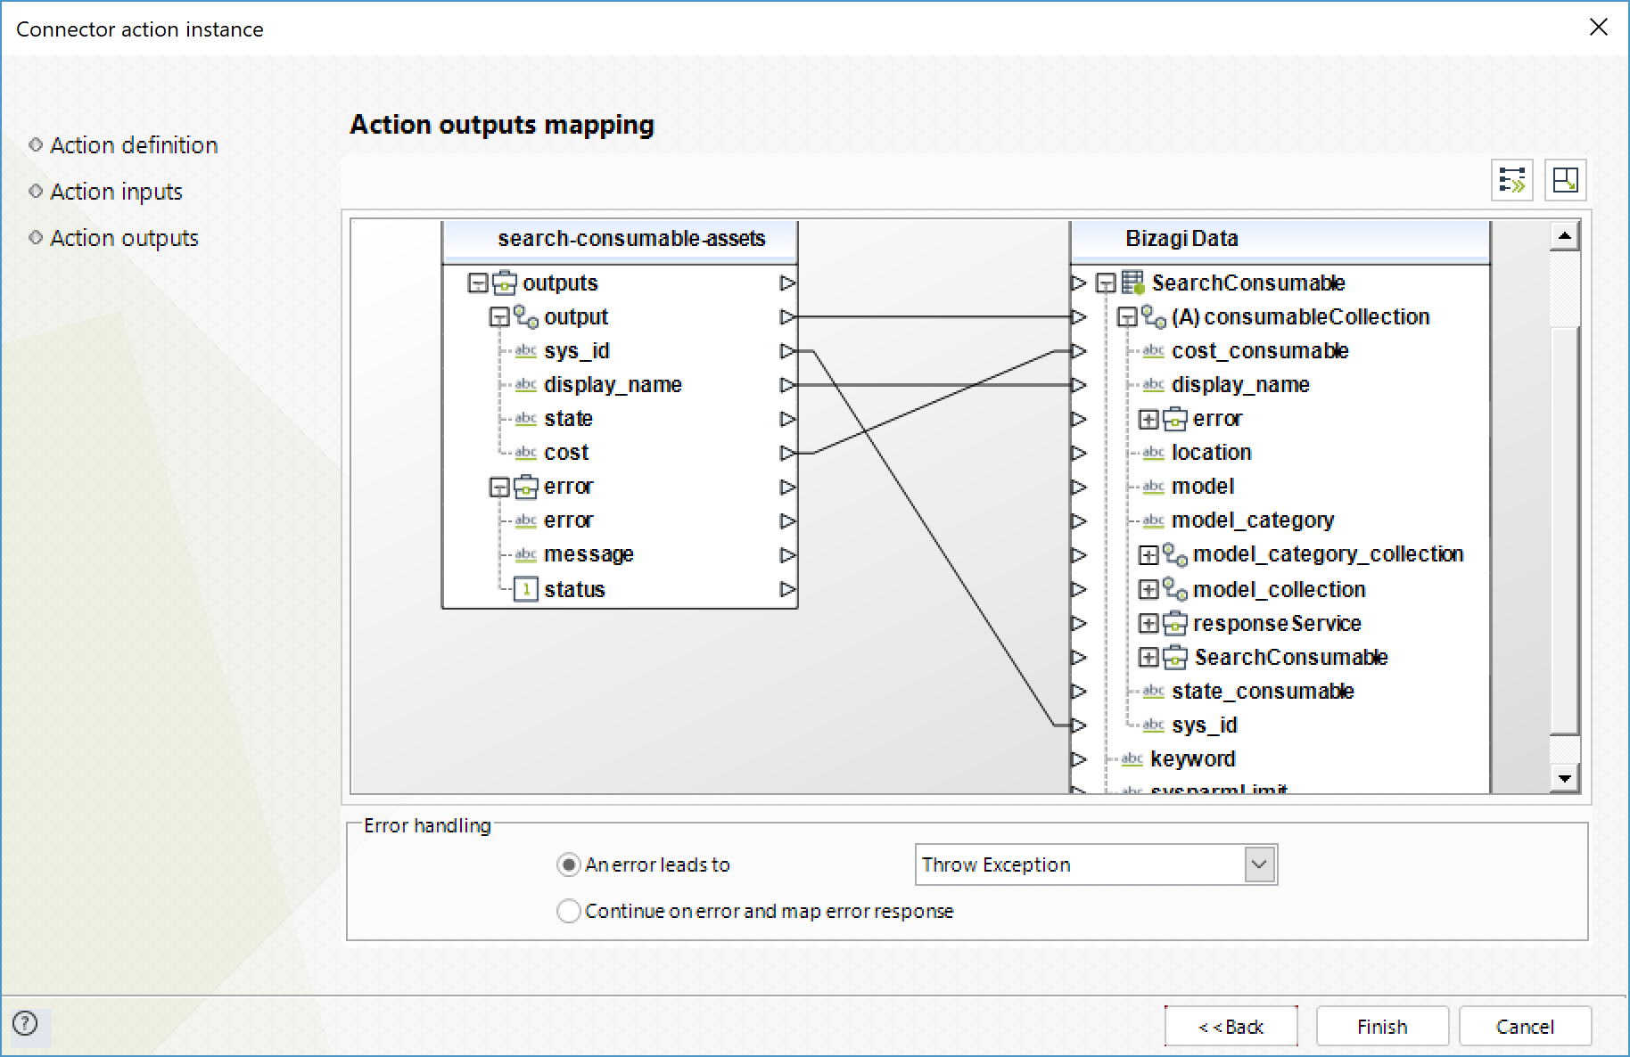The image size is (1630, 1057).
Task: Click the output arrow beside cost
Action: tap(787, 453)
